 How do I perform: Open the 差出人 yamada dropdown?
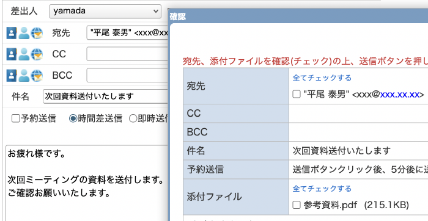pos(105,11)
